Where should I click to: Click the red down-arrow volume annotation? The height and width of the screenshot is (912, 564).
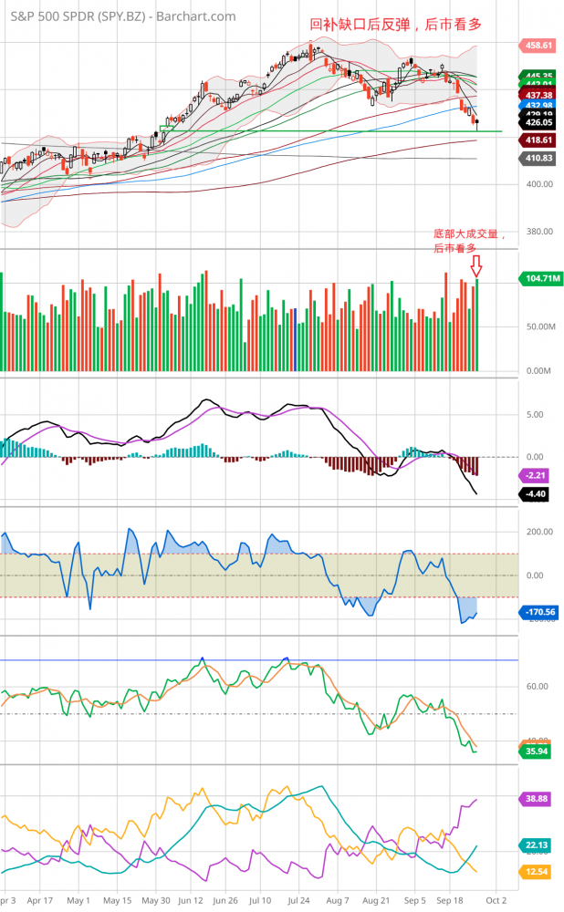coord(475,266)
